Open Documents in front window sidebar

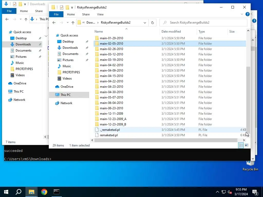pos(70,54)
